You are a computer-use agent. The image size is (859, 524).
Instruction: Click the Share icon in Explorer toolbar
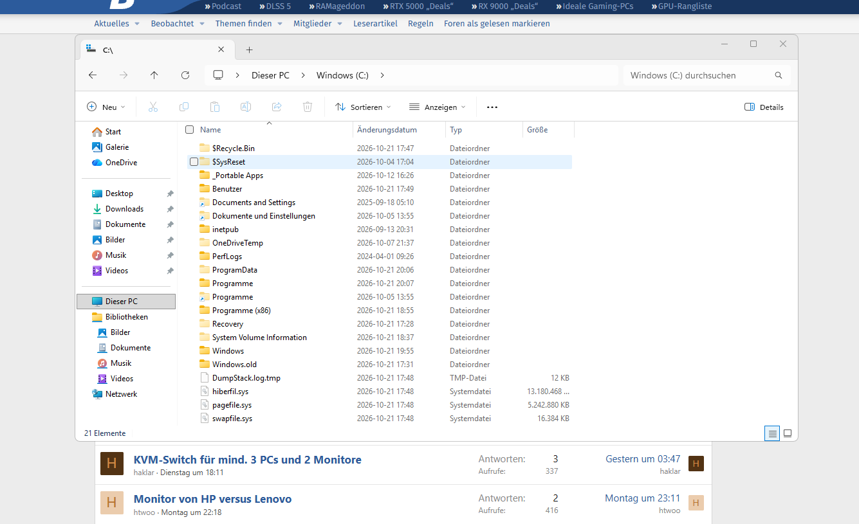[x=277, y=107]
